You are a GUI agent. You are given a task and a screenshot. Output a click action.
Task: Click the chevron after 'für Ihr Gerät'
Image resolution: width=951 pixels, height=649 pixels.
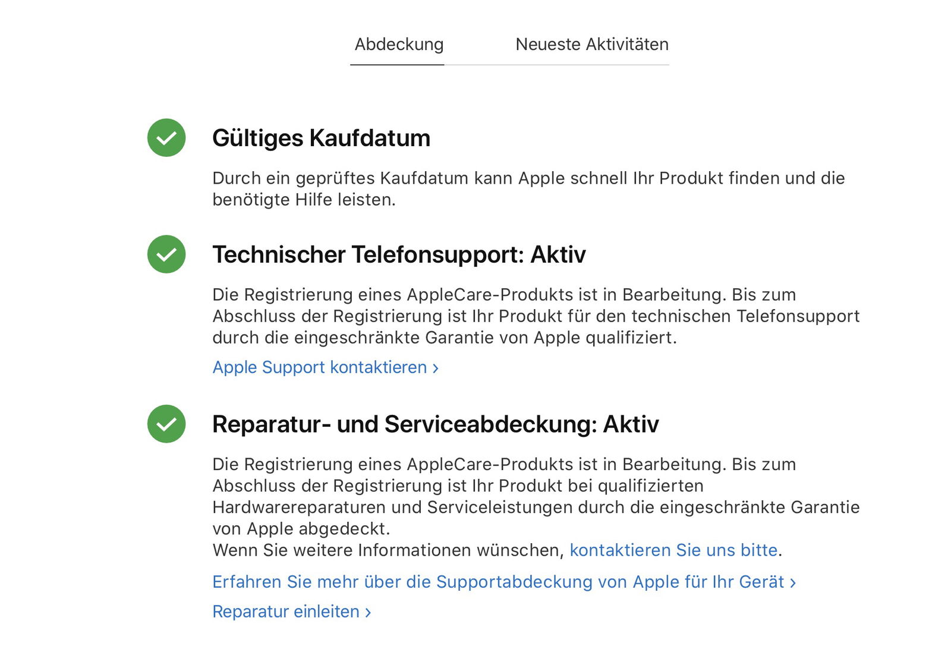coord(793,583)
